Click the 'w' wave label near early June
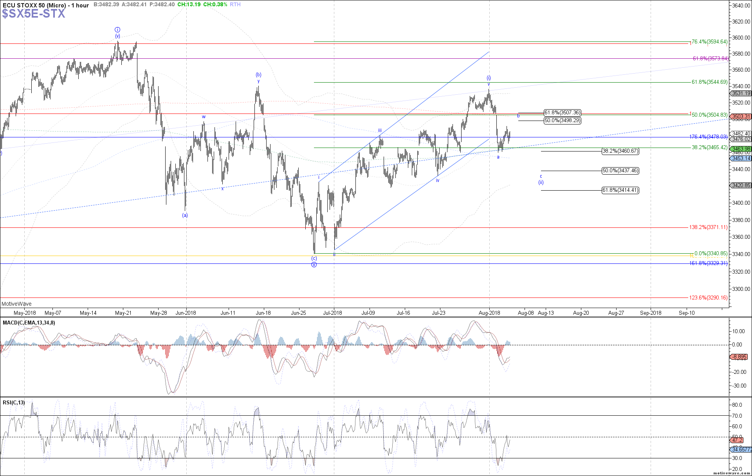Screen dimensions: 752x476 click(204, 117)
